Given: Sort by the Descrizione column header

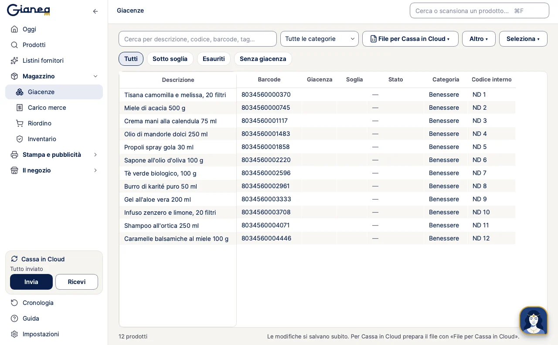Looking at the screenshot, I should pyautogui.click(x=178, y=80).
